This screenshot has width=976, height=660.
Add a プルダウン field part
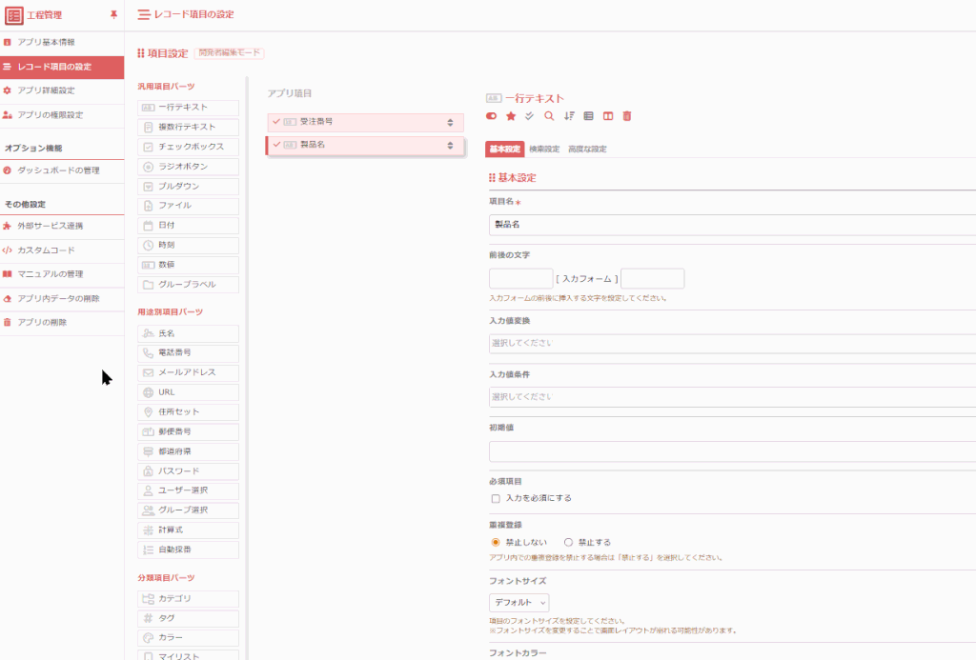click(x=188, y=186)
